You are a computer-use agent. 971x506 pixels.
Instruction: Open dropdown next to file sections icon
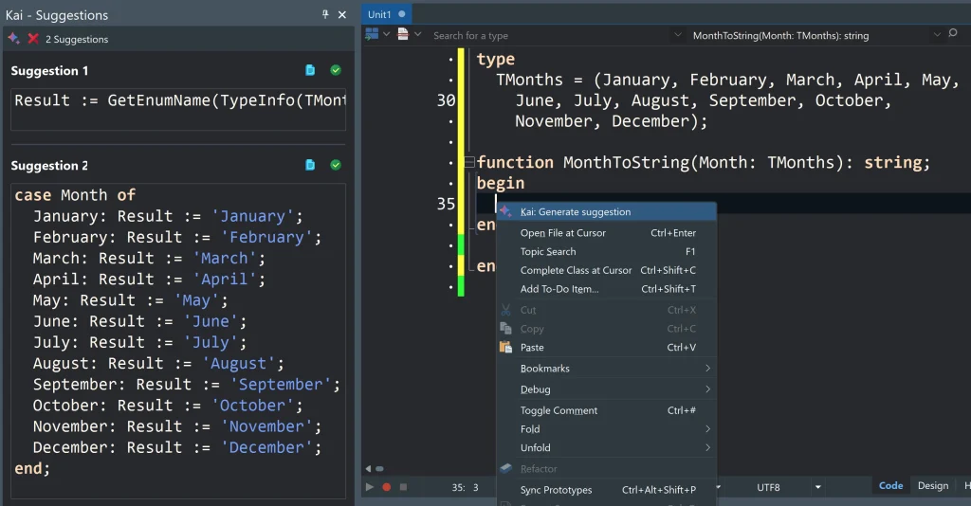click(x=418, y=34)
